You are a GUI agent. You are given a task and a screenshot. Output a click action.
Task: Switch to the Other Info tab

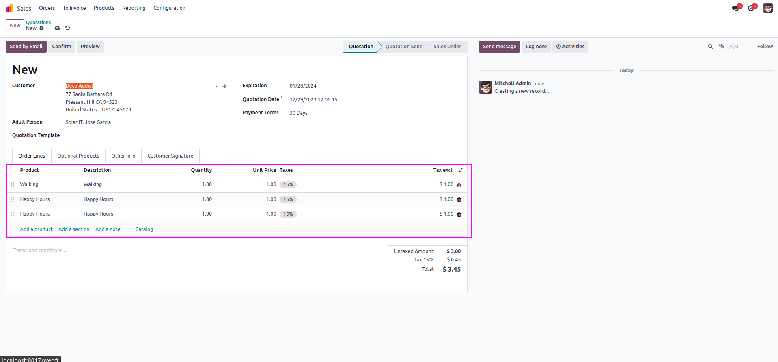pos(123,156)
